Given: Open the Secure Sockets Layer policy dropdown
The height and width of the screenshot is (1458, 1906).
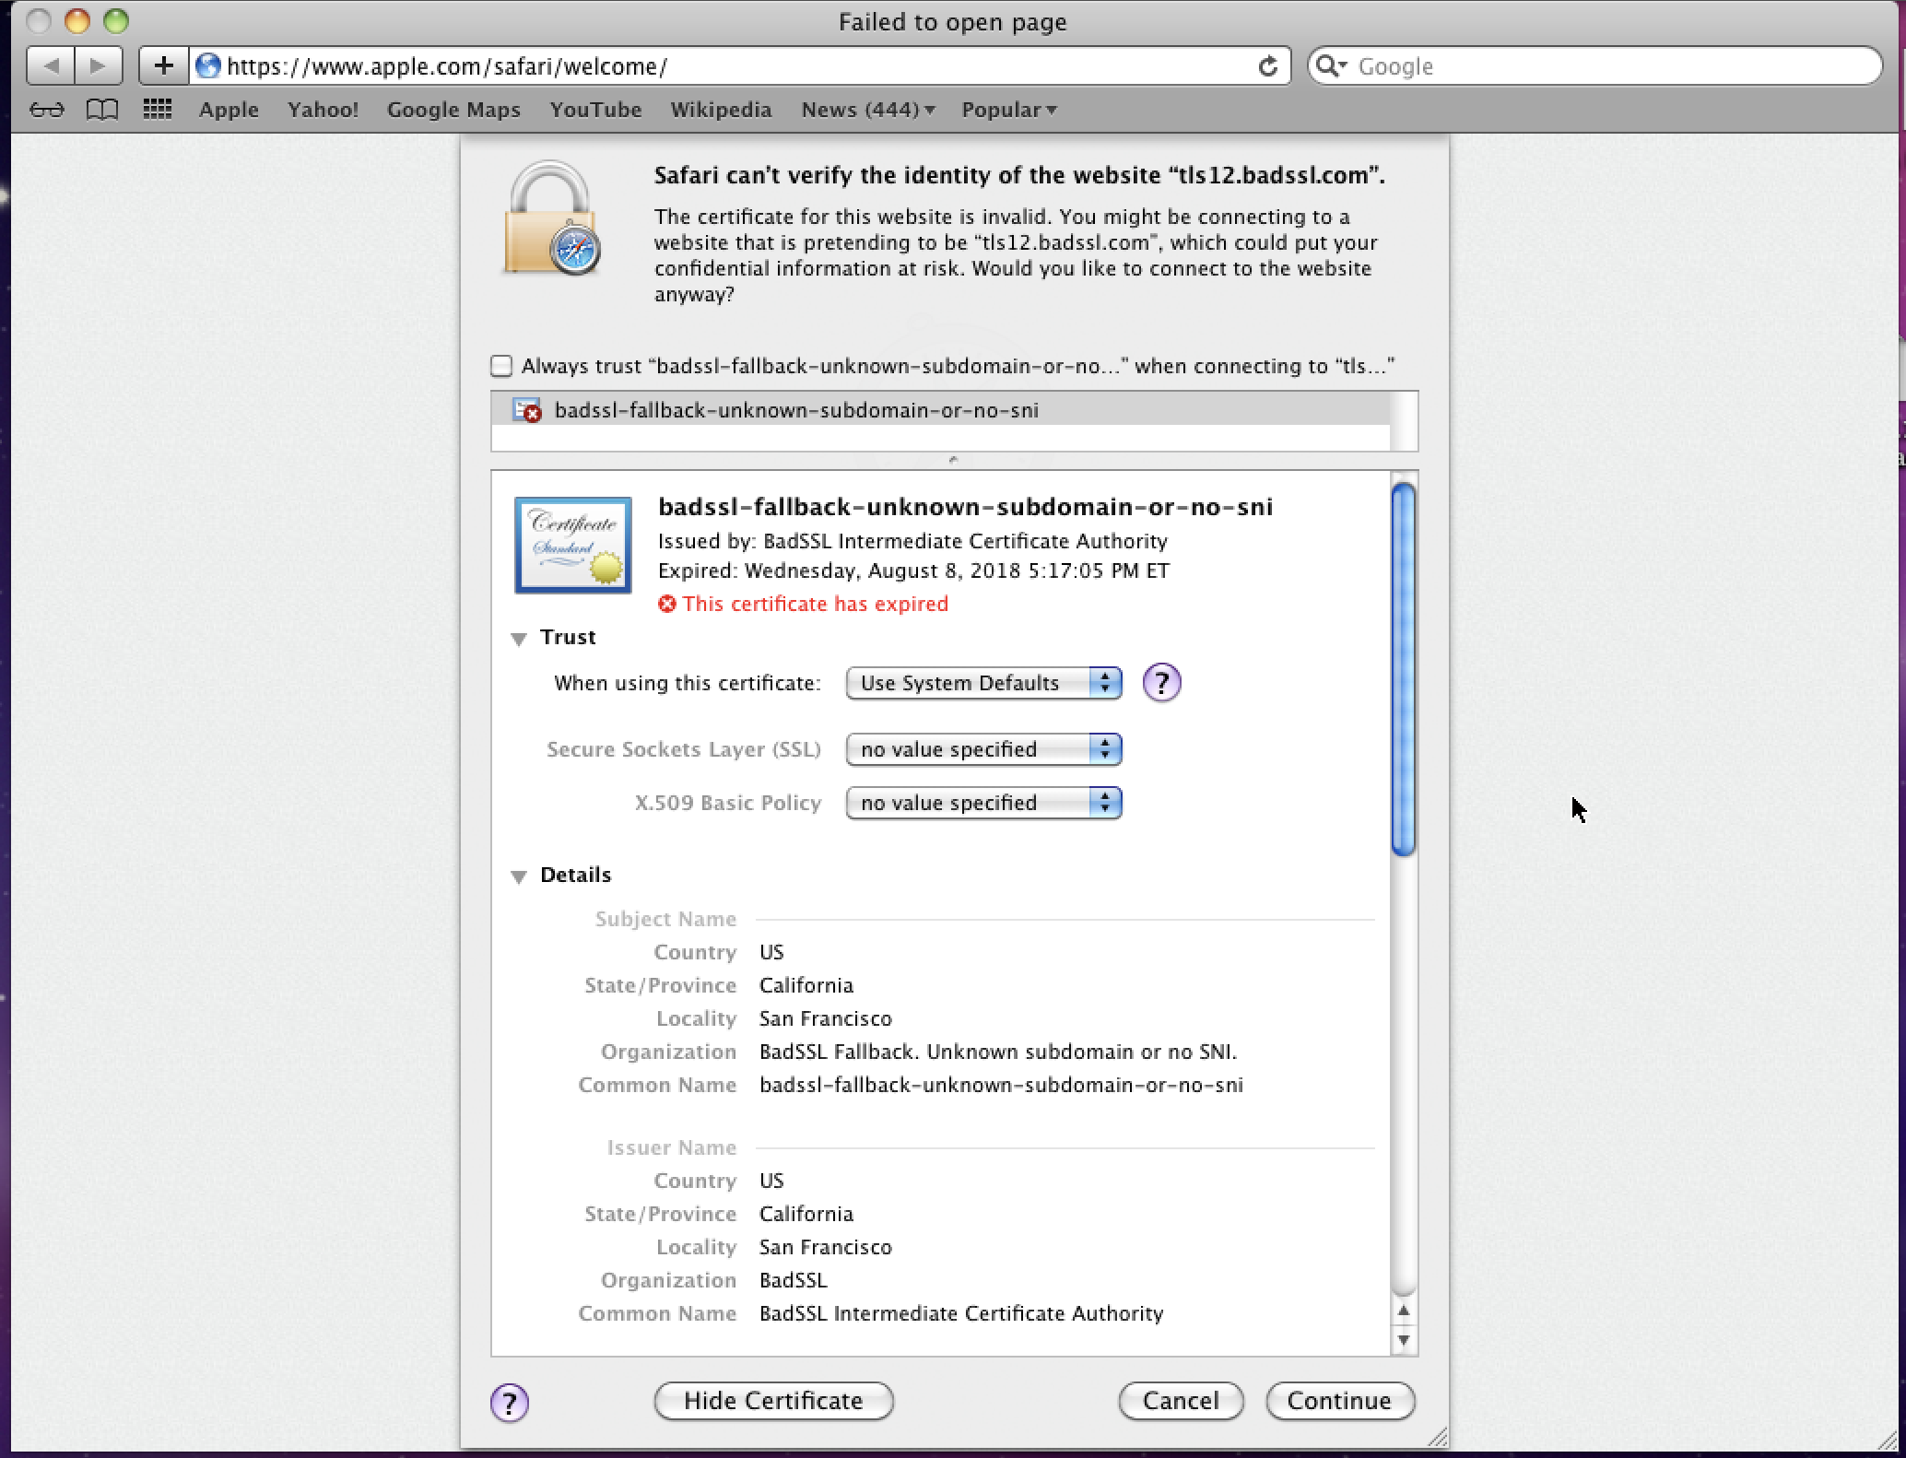Looking at the screenshot, I should coord(983,749).
